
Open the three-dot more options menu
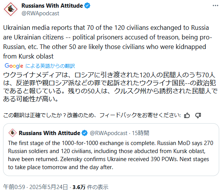coord(215,6)
